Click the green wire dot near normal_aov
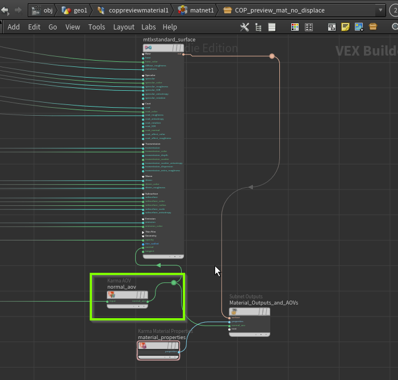The image size is (398, 380). (x=174, y=282)
